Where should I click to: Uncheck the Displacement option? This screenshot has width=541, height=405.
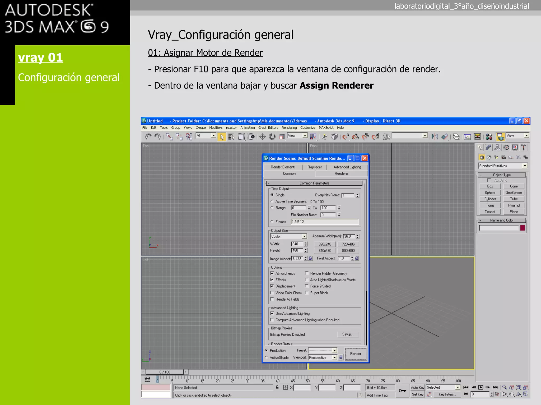(272, 286)
